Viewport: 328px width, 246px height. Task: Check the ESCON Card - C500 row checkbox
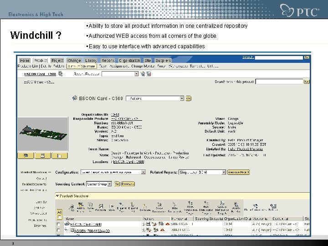pyautogui.click(x=58, y=224)
